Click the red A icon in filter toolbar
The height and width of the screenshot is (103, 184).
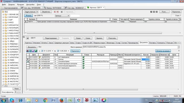pos(55,12)
